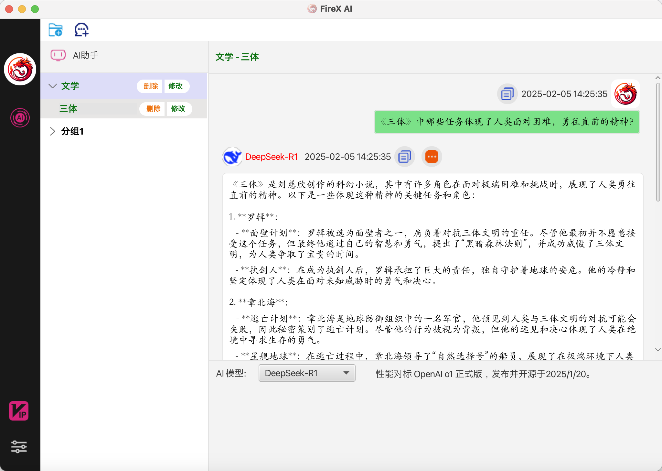Maximize the FireX AI window

coord(35,9)
